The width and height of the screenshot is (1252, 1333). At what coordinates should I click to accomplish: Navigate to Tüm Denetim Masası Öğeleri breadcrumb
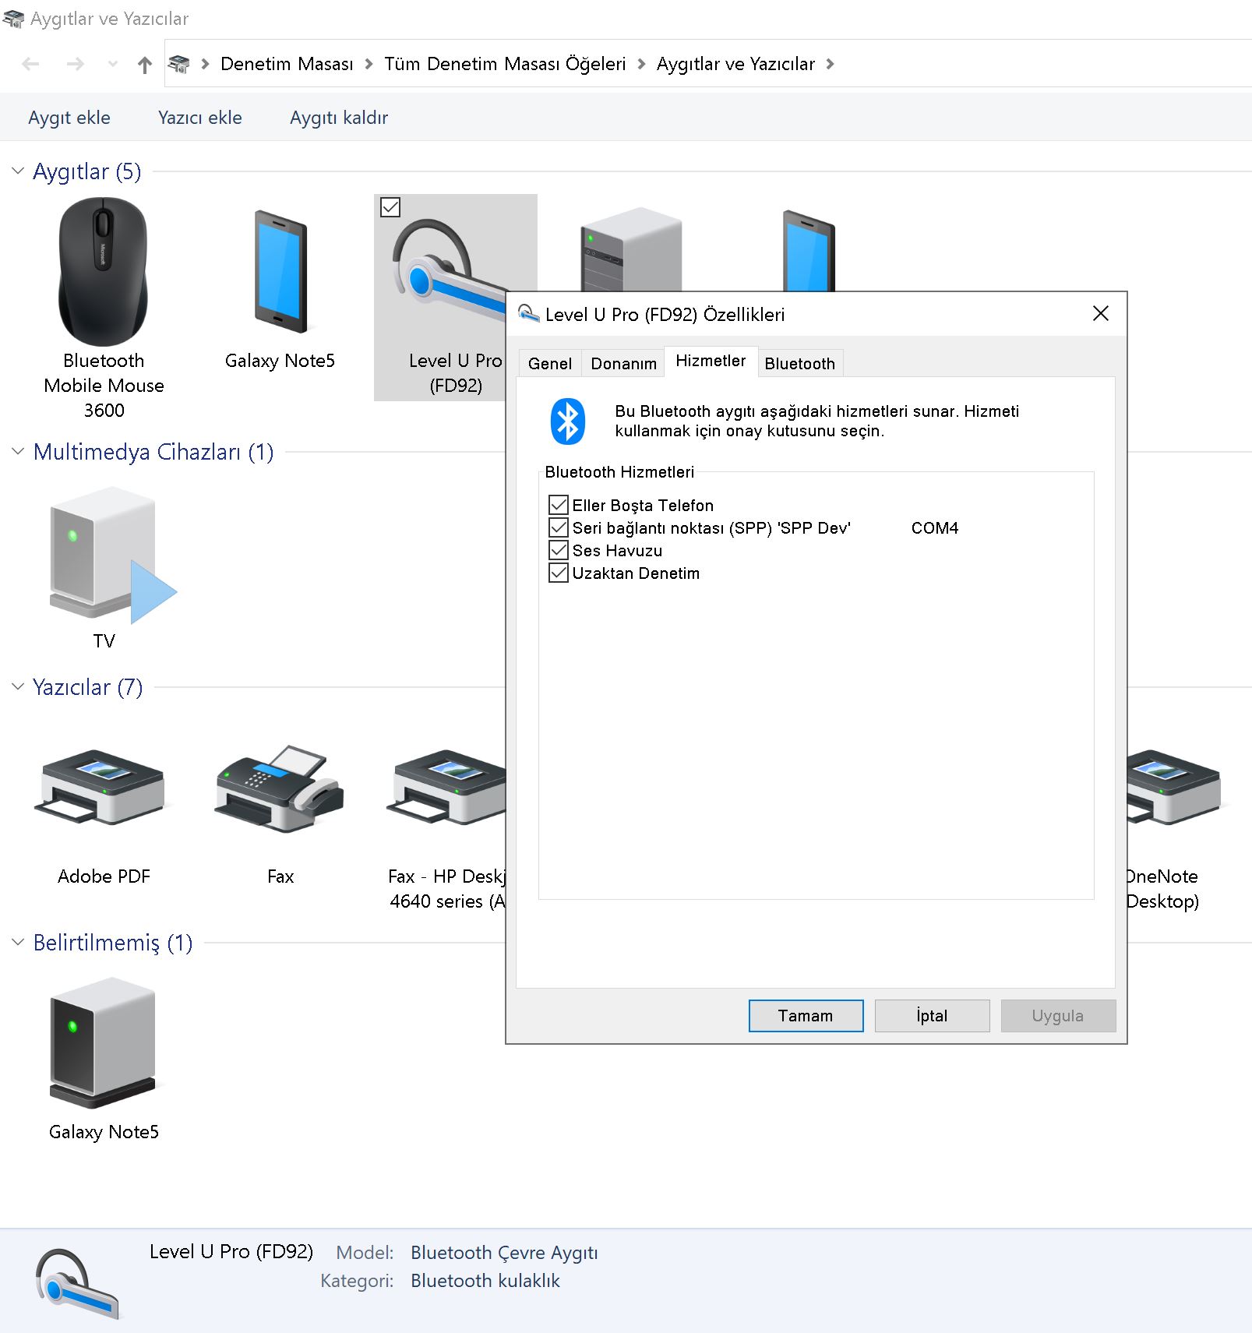click(x=505, y=64)
